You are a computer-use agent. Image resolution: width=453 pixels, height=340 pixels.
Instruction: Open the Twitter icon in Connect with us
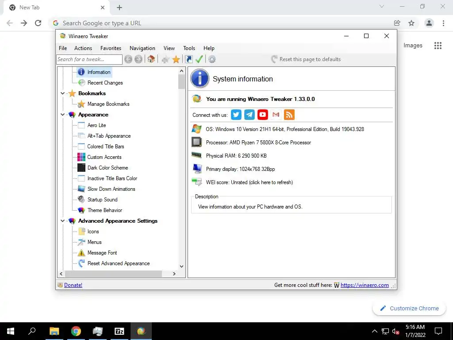click(x=236, y=115)
